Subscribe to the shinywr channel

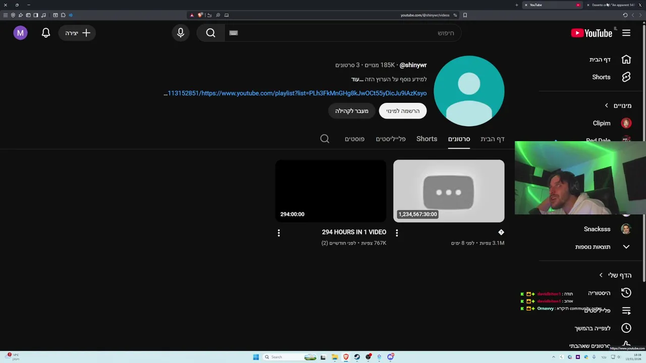click(403, 111)
